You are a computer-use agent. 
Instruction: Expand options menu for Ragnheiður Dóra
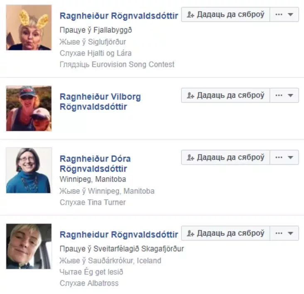(284, 157)
